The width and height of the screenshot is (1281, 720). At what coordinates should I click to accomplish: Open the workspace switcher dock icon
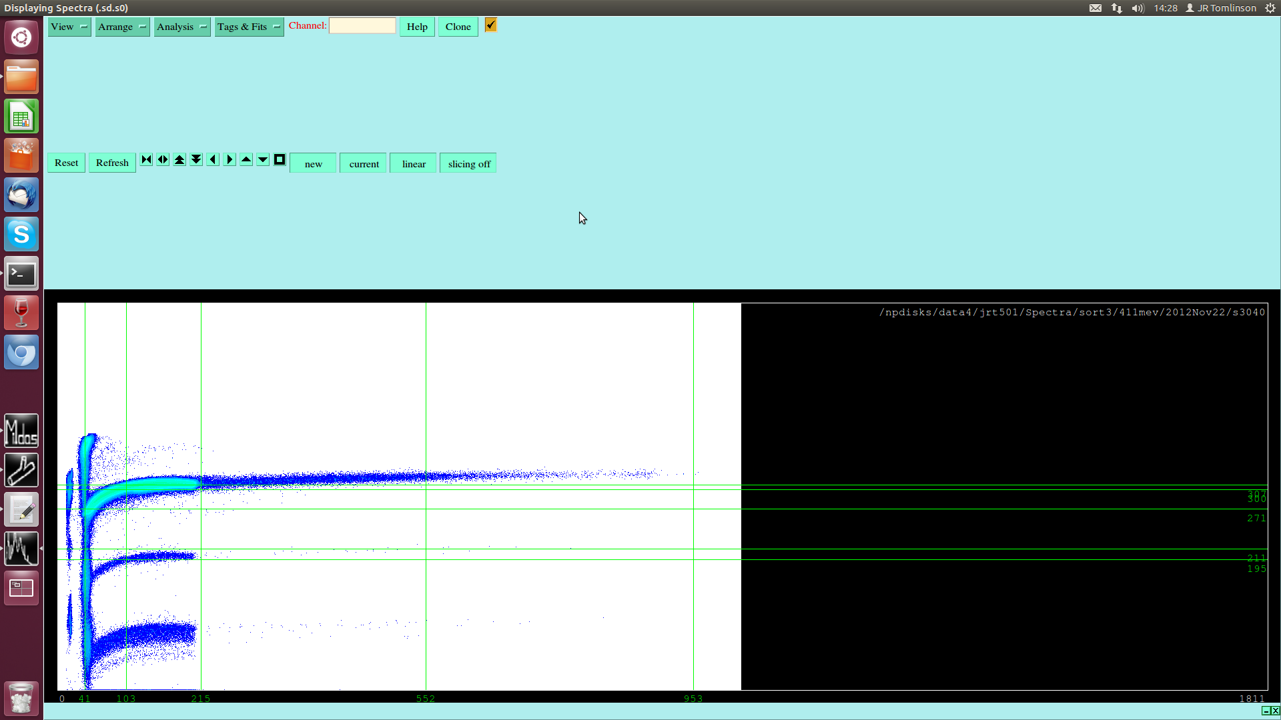coord(21,588)
